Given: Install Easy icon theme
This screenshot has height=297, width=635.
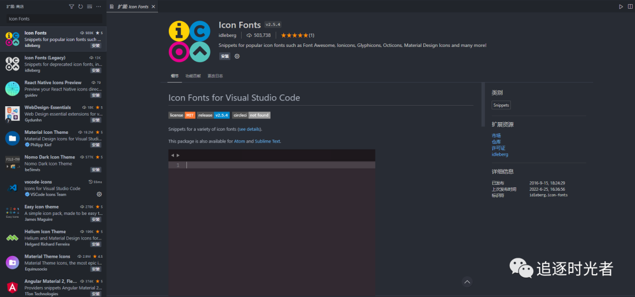Looking at the screenshot, I should 96,220.
